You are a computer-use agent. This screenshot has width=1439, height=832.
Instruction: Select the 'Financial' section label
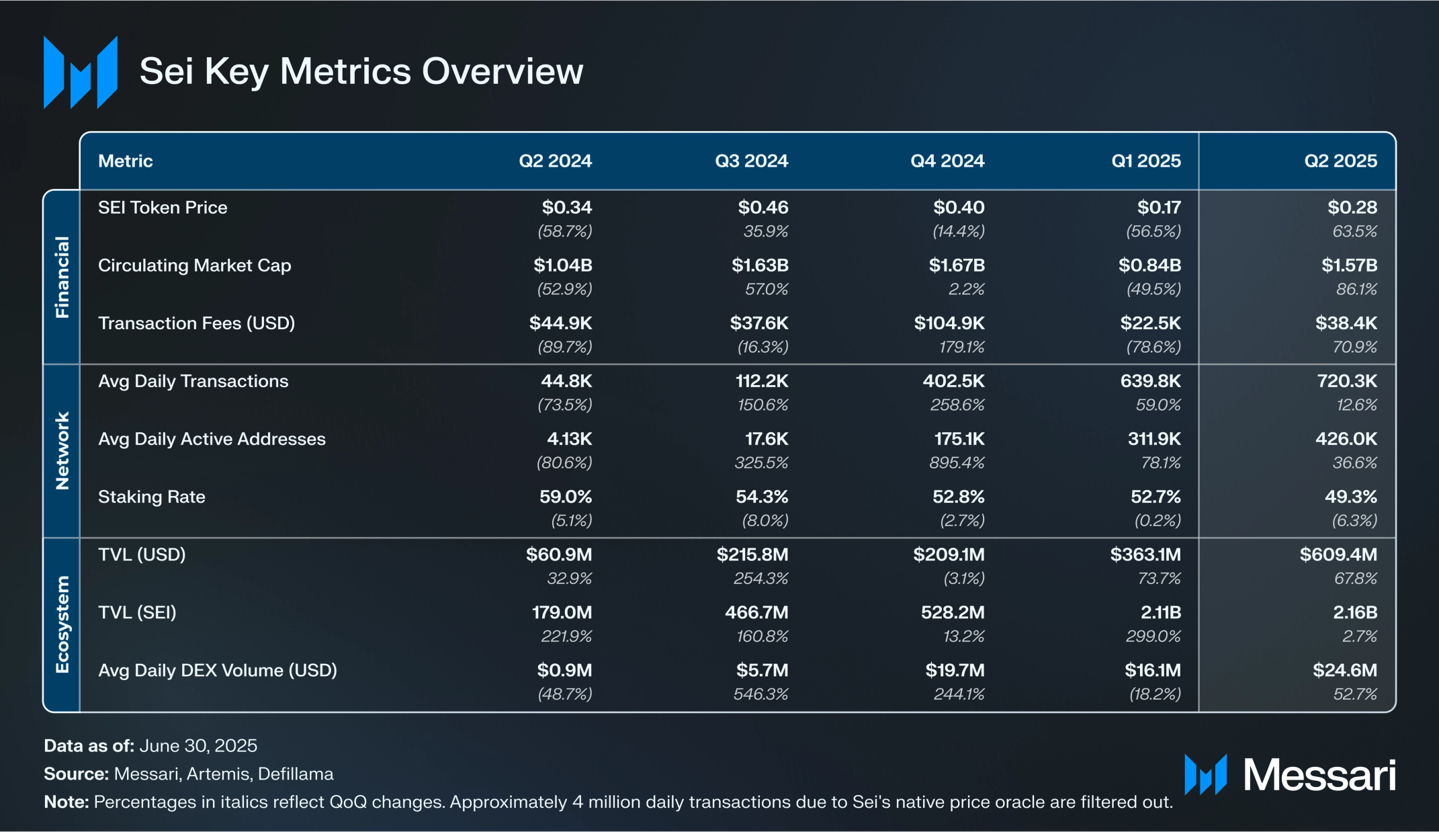tap(62, 277)
